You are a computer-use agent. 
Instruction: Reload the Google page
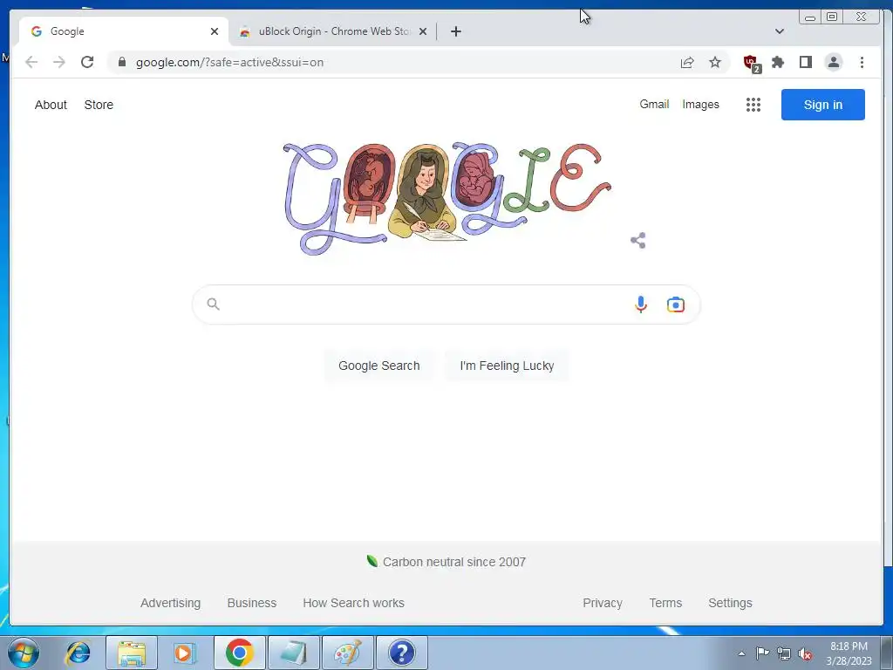click(x=87, y=62)
